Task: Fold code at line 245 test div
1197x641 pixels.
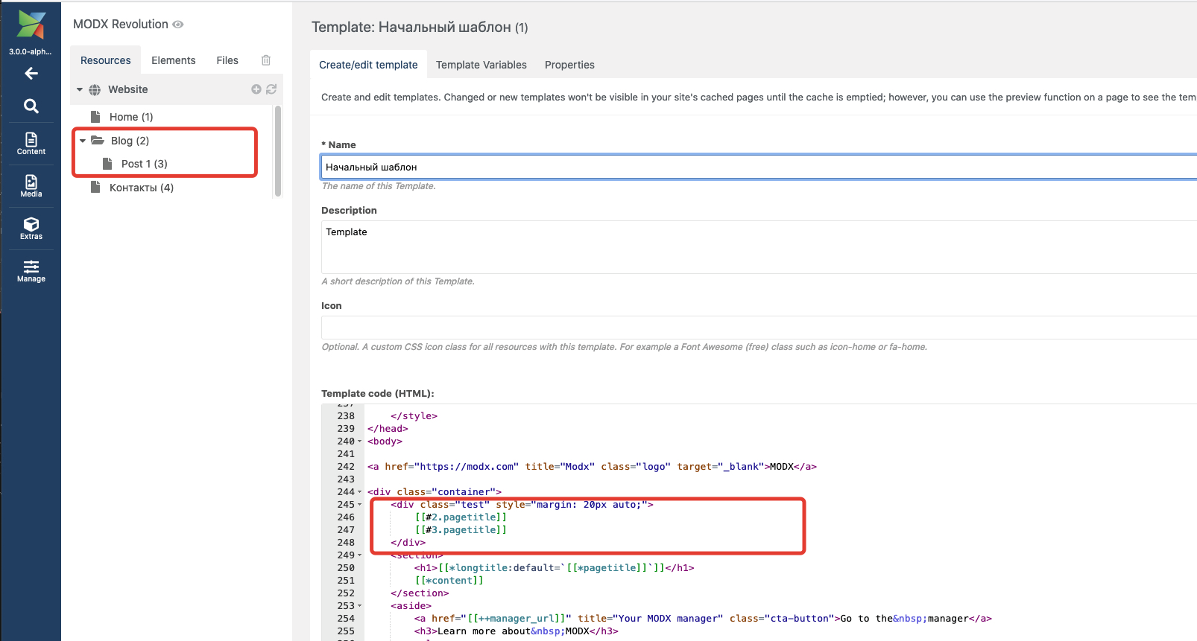Action: [x=359, y=505]
